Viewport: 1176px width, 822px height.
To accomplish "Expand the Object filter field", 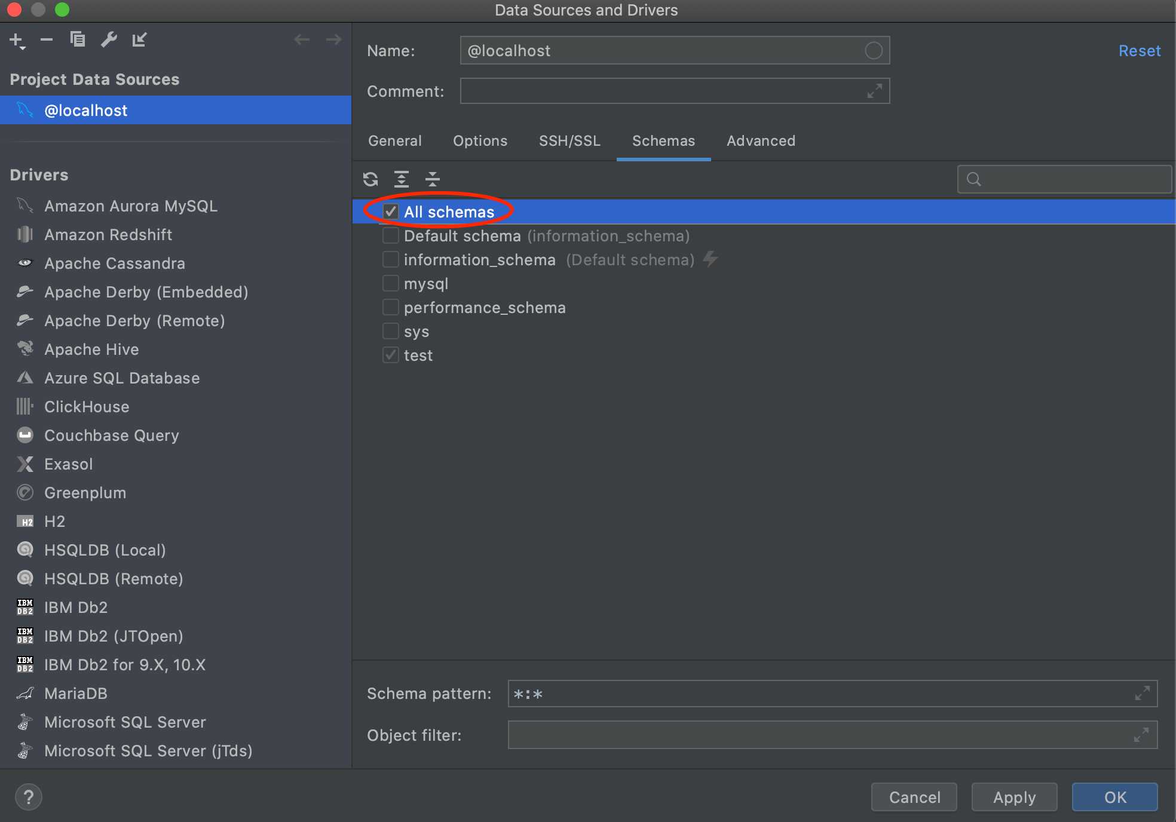I will tap(1142, 735).
